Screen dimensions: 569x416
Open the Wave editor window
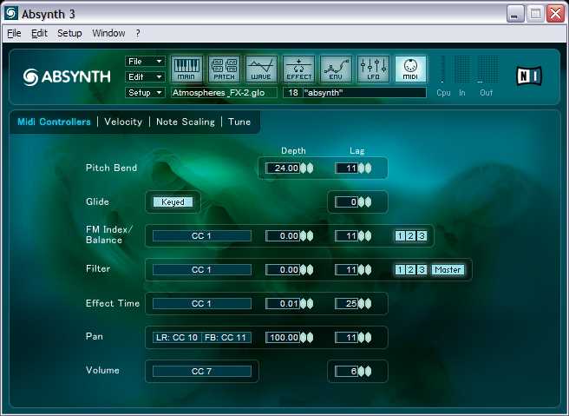[261, 69]
